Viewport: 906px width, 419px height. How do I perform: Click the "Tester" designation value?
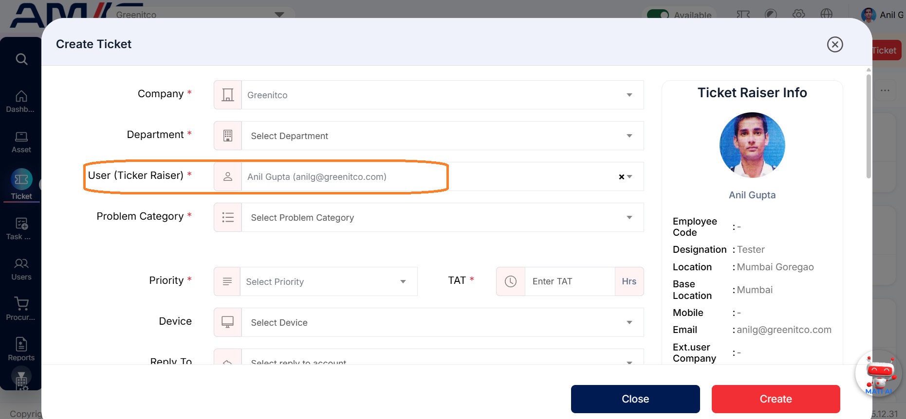(x=751, y=249)
